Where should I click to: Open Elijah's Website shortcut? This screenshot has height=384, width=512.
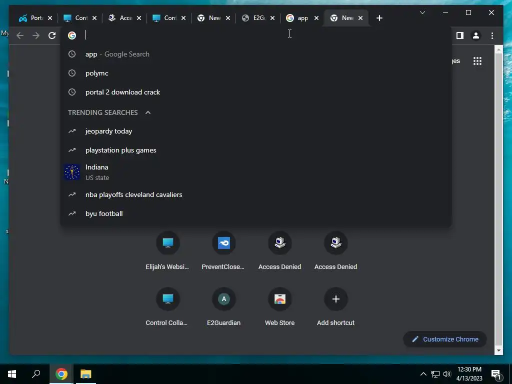(167, 251)
